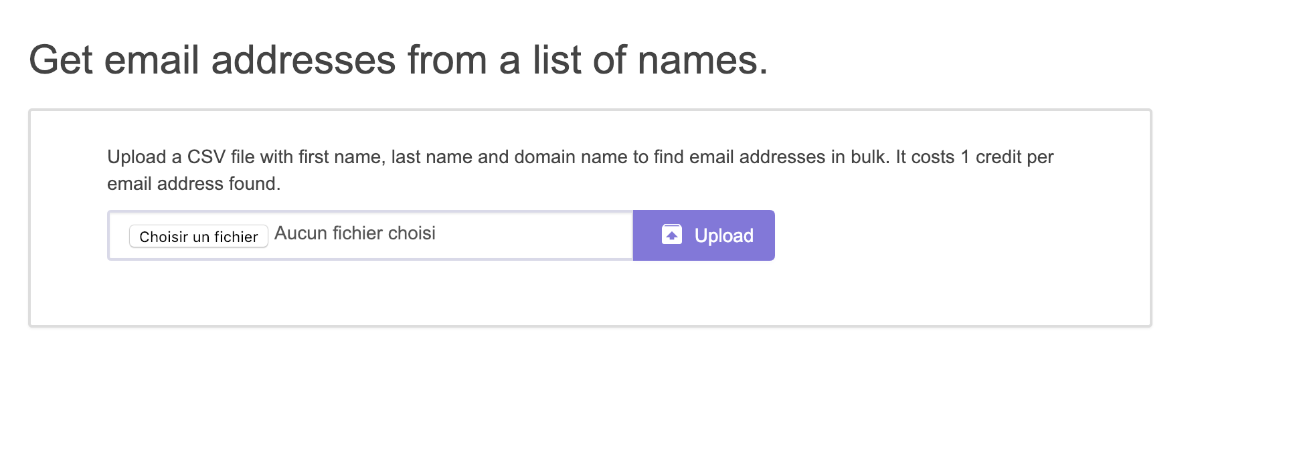Screen dimensions: 1293x452
Task: Click the word 'addresses' in the heading
Action: pos(303,60)
